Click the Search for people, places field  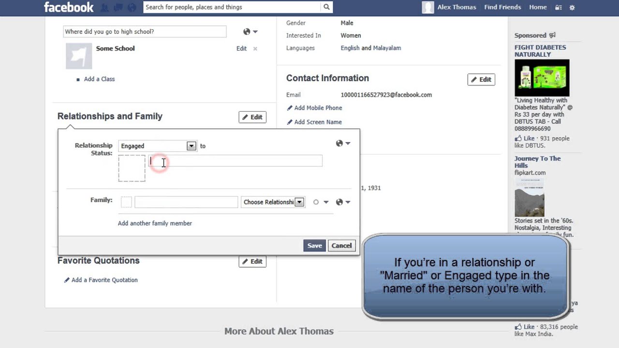click(x=232, y=7)
